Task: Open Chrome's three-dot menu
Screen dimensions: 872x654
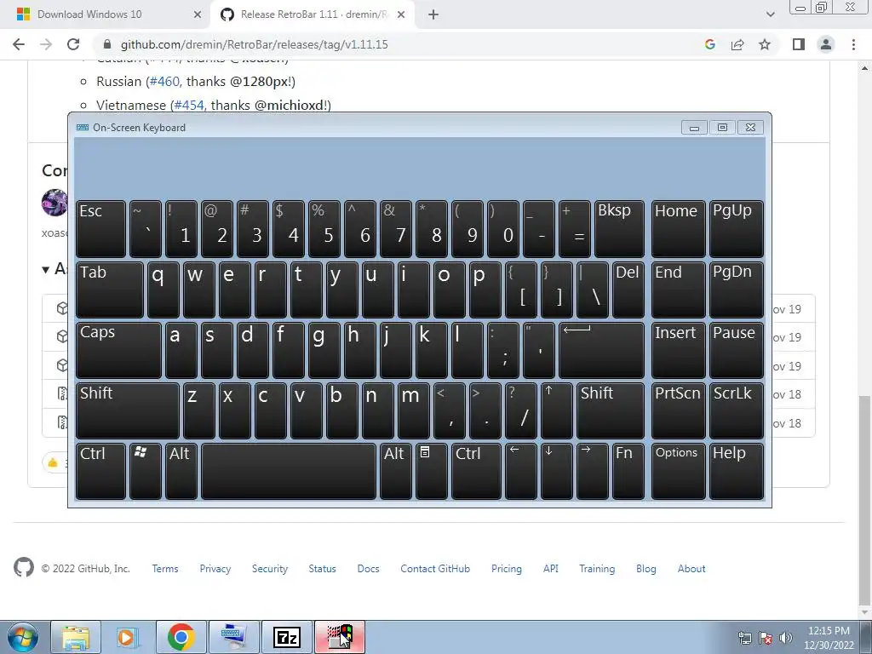Action: pyautogui.click(x=853, y=44)
